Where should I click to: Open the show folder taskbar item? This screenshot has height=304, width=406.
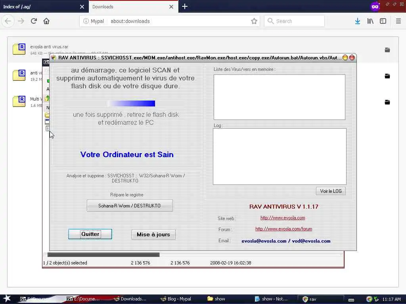[216, 299]
